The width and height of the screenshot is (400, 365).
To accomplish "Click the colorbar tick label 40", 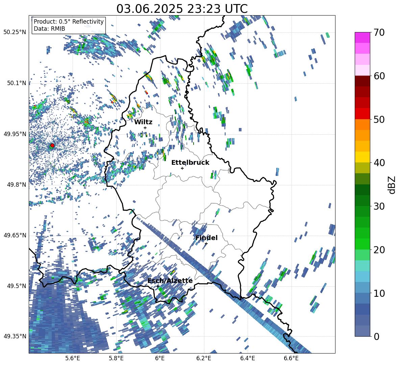I will [x=379, y=163].
